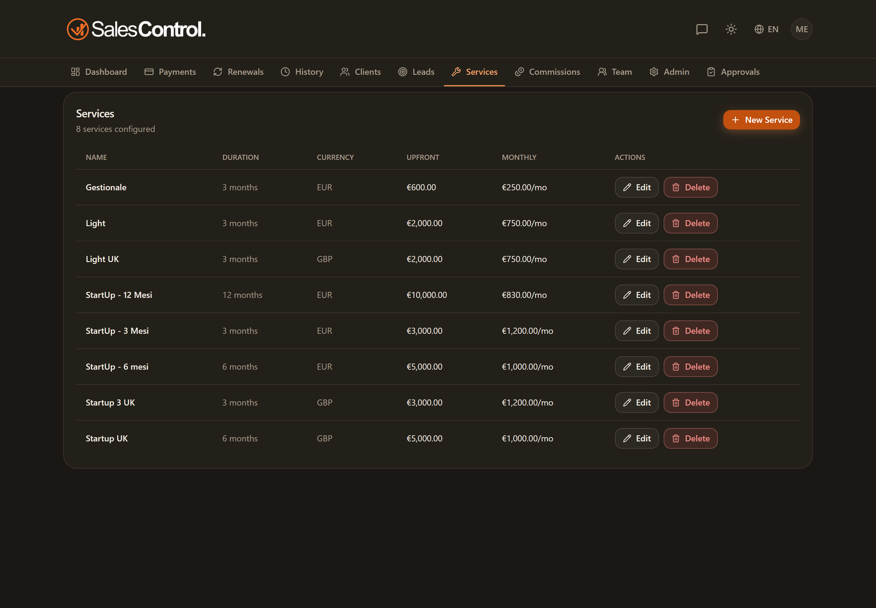The width and height of the screenshot is (876, 608).
Task: Toggle light theme with sun icon
Action: click(731, 29)
